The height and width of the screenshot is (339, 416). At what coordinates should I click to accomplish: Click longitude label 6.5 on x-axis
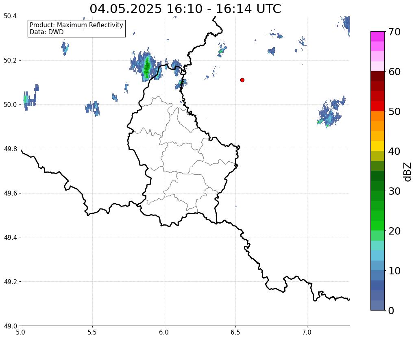point(235,332)
